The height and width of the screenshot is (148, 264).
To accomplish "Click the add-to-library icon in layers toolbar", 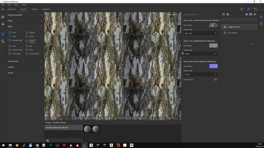I will point(228,14).
